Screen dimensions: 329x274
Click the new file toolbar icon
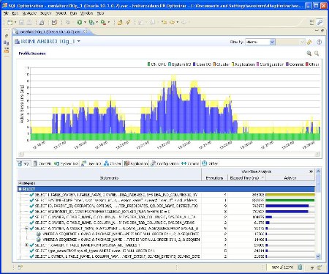coord(10,23)
